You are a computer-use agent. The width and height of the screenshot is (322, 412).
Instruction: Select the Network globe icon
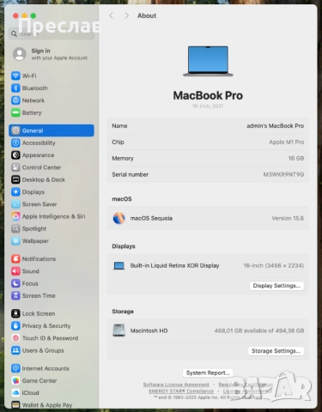(x=15, y=100)
